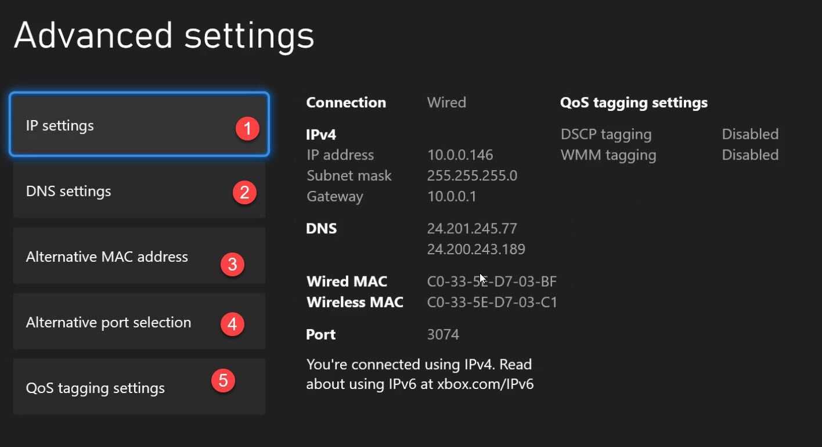The width and height of the screenshot is (822, 447).
Task: Click the Port value 3074
Action: (x=443, y=335)
